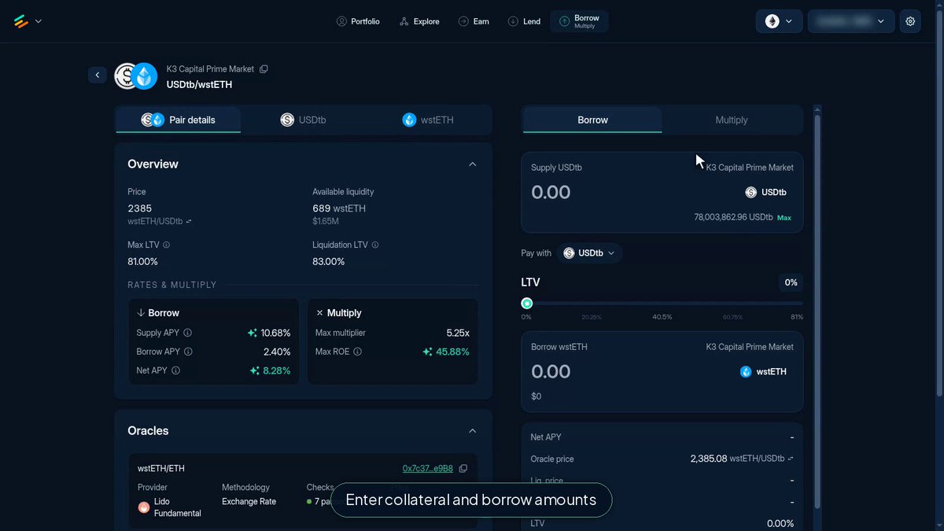Click the 689 wstETH available liquidity value
The height and width of the screenshot is (531, 944).
(x=339, y=208)
